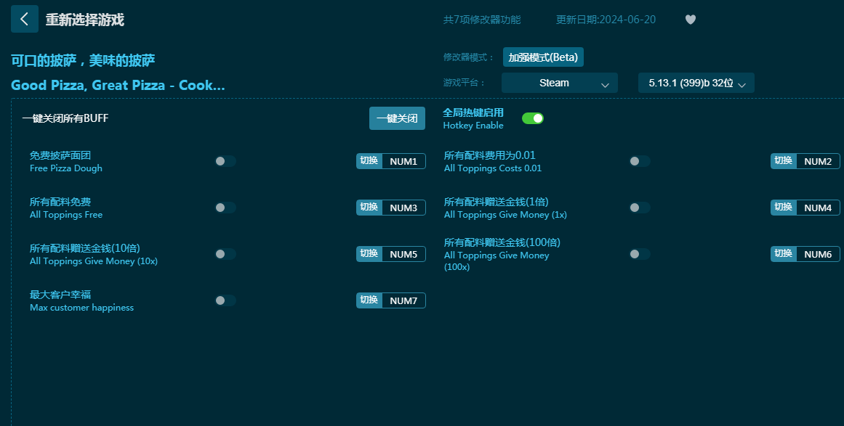The height and width of the screenshot is (426, 844).
Task: Click 切换 button beside NUM7
Action: [369, 300]
